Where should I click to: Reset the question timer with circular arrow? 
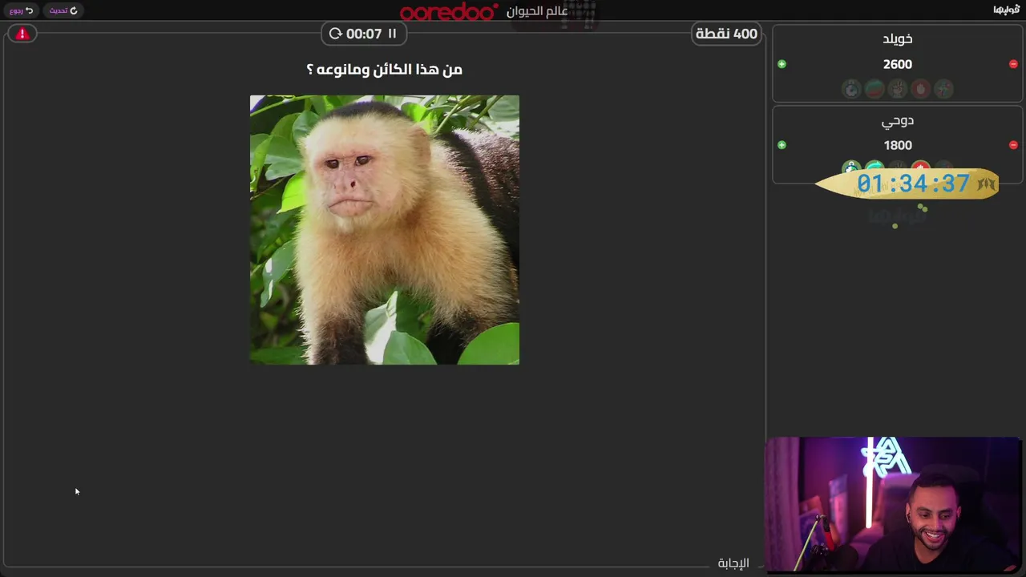(x=335, y=34)
